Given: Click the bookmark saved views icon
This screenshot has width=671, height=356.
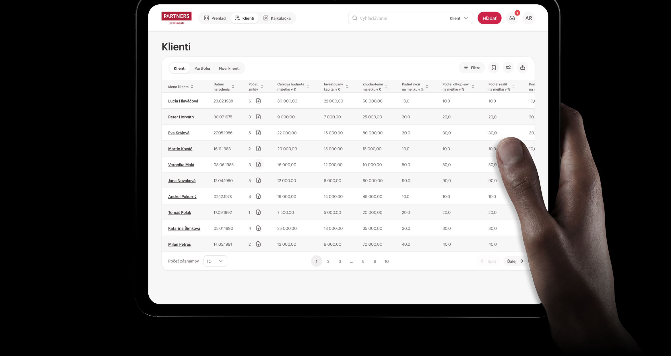Looking at the screenshot, I should 494,68.
